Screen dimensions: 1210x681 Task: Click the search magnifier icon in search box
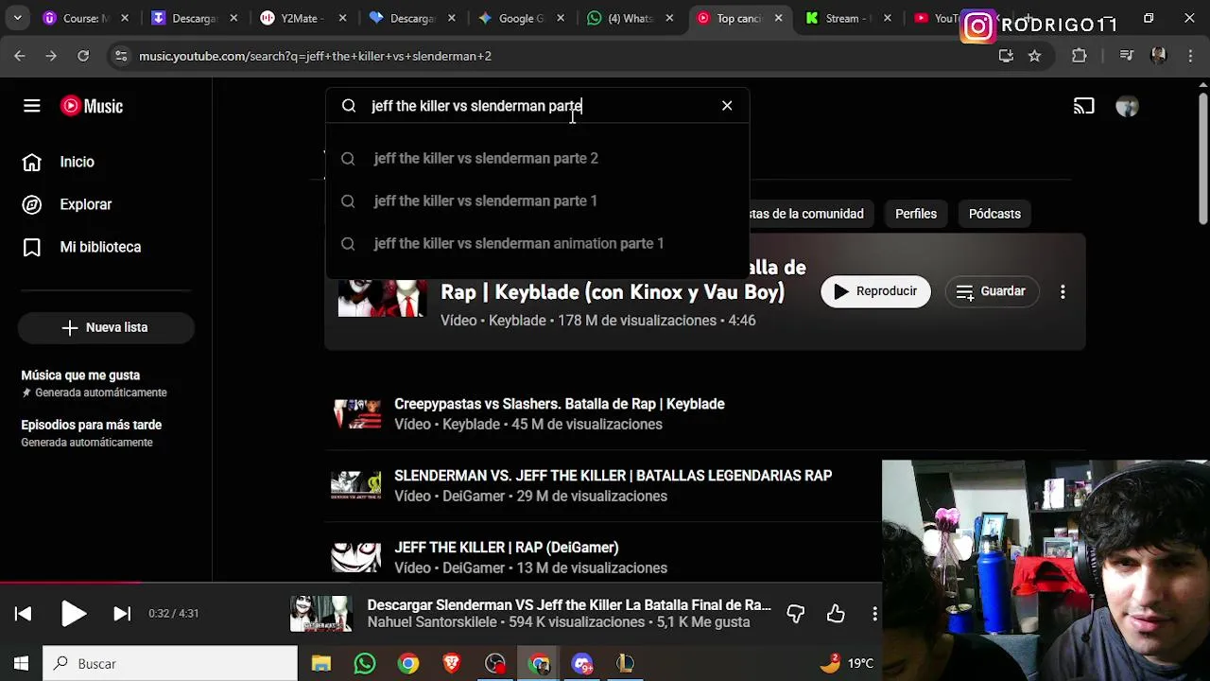349,106
